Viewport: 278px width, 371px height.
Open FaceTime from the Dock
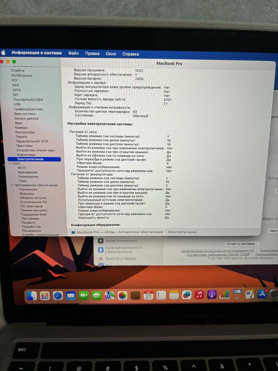tap(84, 296)
